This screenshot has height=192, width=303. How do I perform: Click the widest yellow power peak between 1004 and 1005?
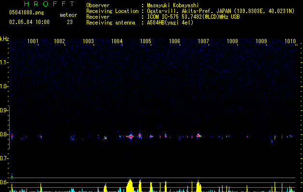(130, 186)
